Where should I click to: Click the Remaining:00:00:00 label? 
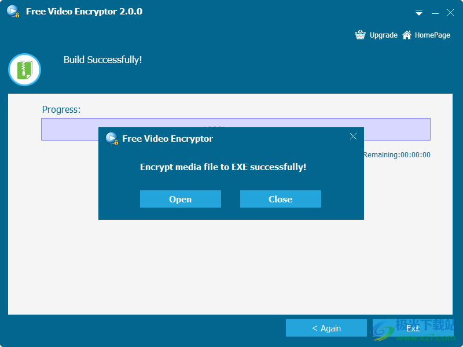click(396, 154)
